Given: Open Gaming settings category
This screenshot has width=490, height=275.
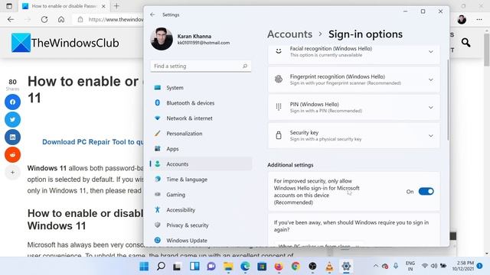Looking at the screenshot, I should (x=201, y=195).
